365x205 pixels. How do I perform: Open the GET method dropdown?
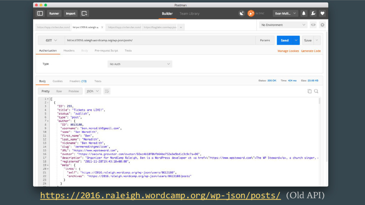coord(51,41)
